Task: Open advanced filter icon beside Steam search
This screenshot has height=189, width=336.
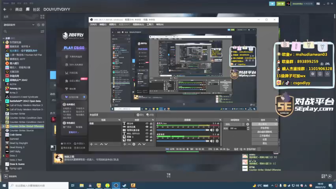Action: [x=42, y=31]
